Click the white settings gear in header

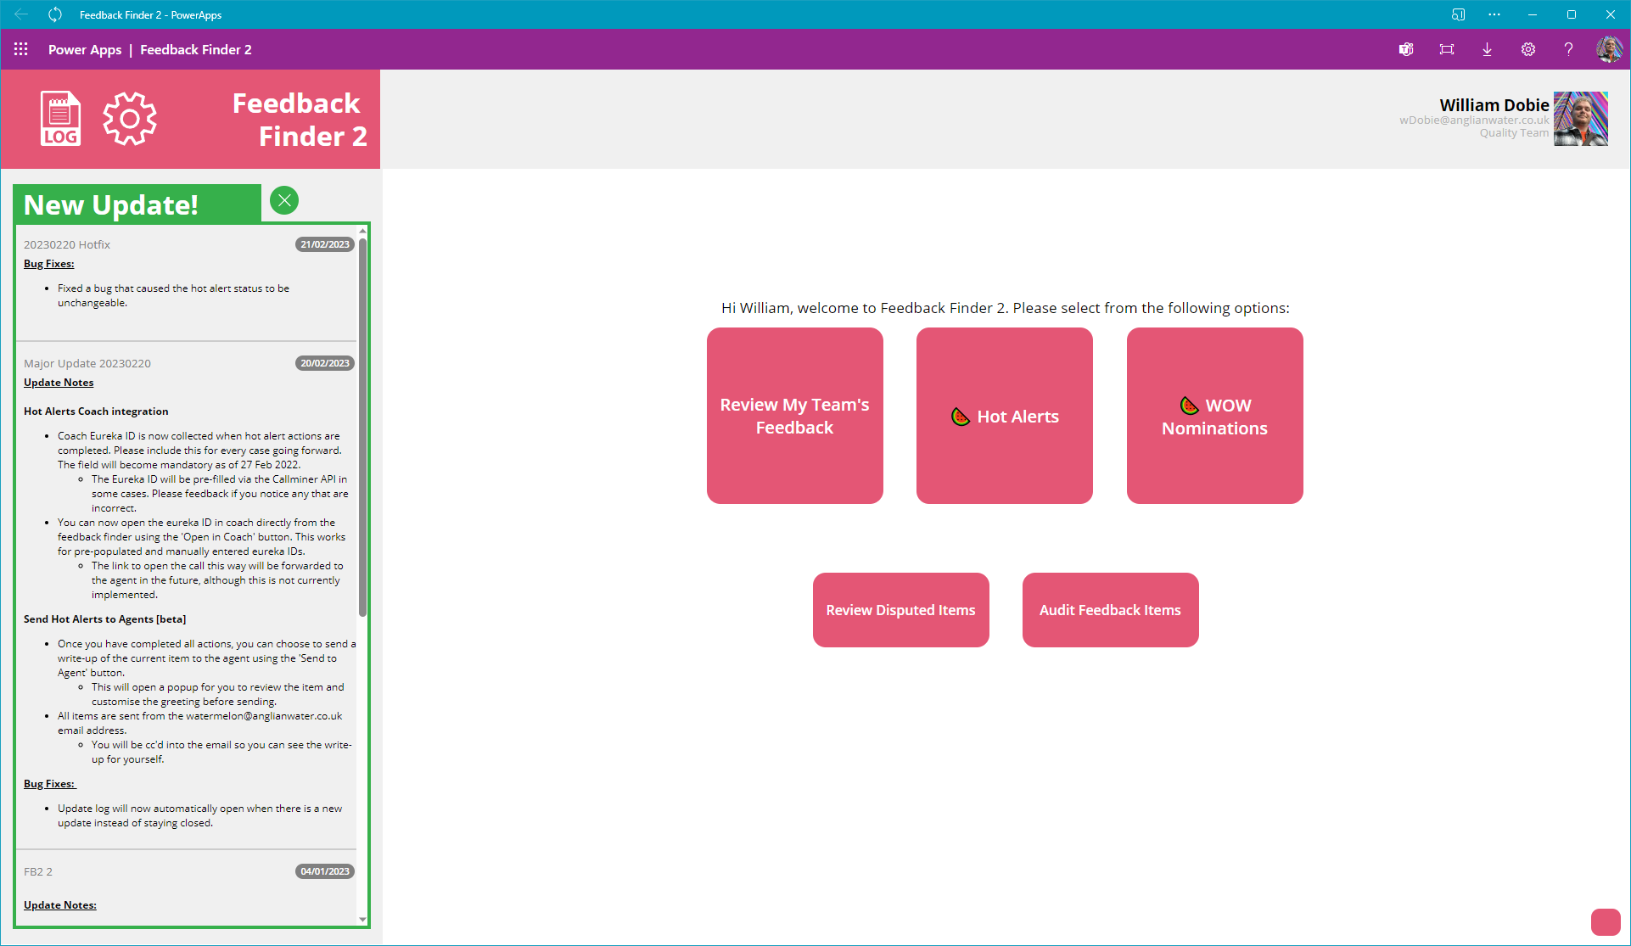(x=130, y=119)
